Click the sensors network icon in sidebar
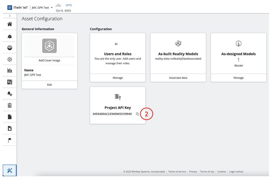Screen dimensions: 273x180 point(9,59)
